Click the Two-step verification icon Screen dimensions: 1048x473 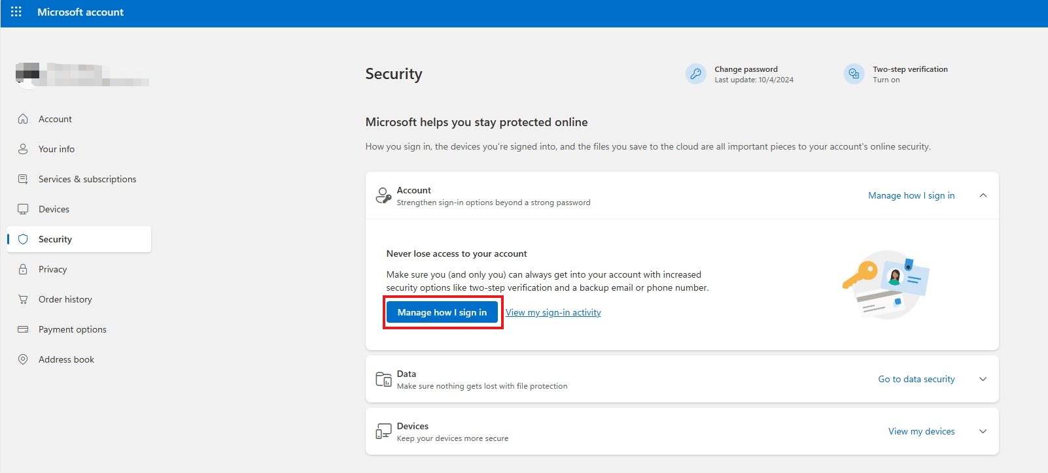(x=854, y=74)
